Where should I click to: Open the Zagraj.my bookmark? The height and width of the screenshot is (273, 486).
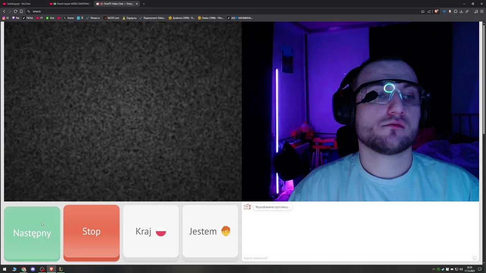[x=129, y=18]
